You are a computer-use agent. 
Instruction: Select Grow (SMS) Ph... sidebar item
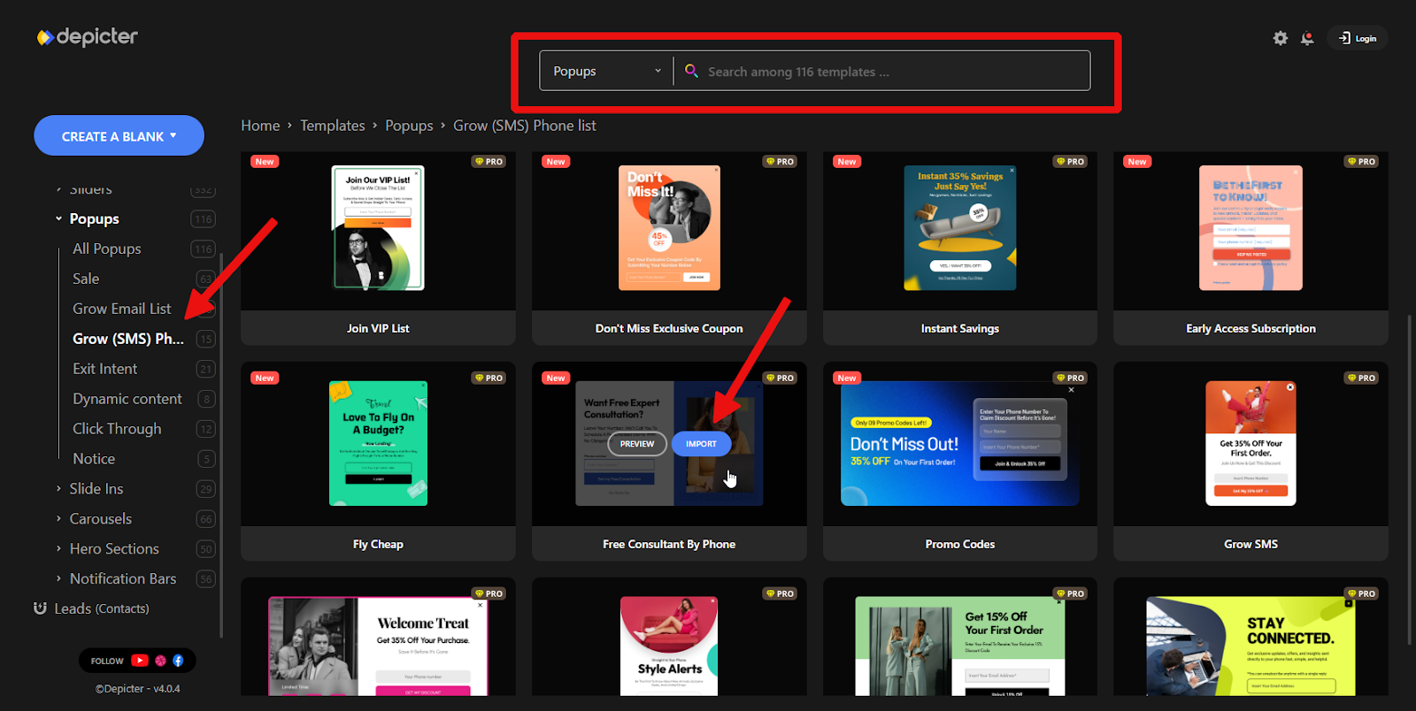click(128, 339)
